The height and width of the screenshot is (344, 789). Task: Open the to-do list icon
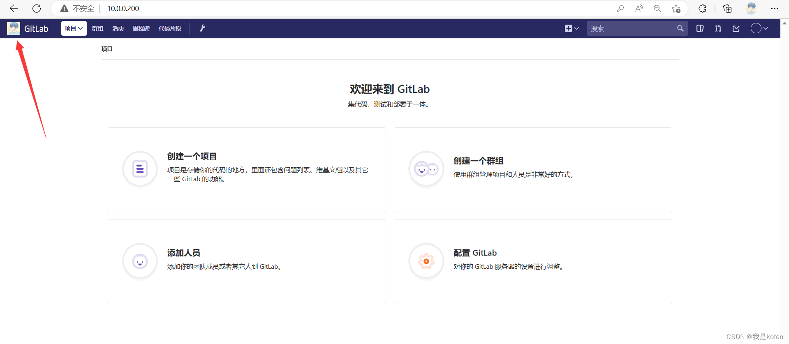click(x=736, y=28)
